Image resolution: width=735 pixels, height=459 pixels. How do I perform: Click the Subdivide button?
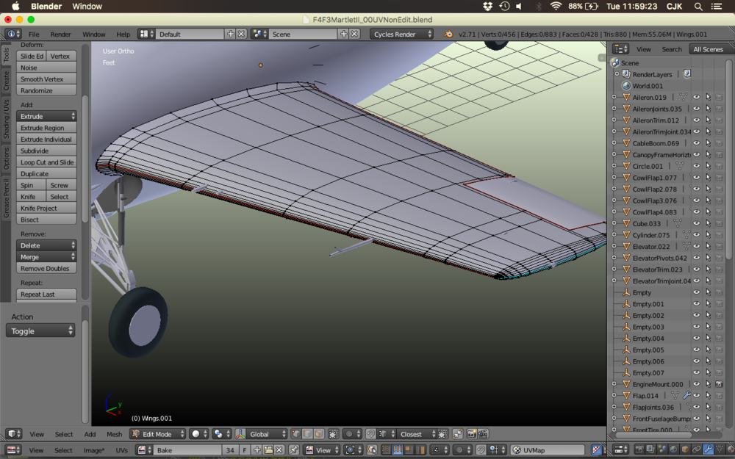[46, 151]
